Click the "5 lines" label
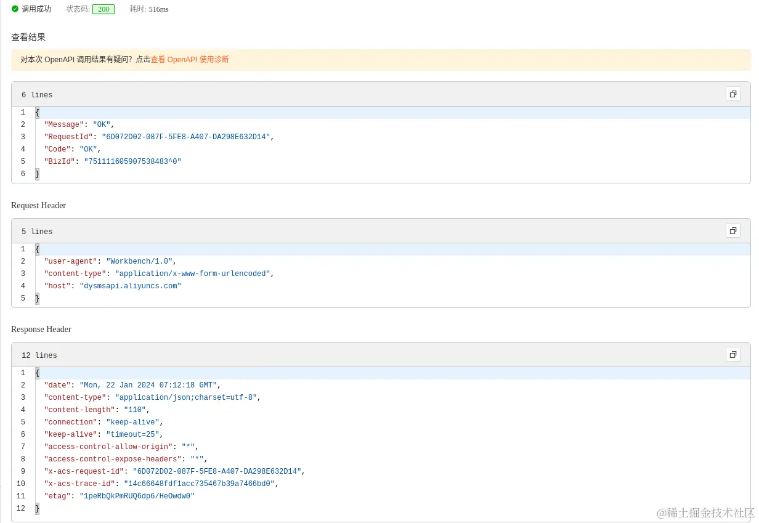The width and height of the screenshot is (759, 523). [37, 232]
